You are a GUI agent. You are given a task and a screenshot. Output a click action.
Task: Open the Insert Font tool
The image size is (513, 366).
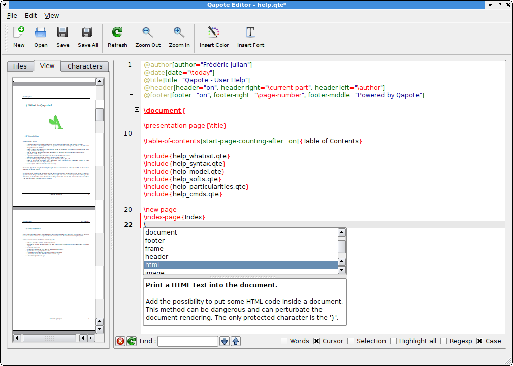pos(250,37)
